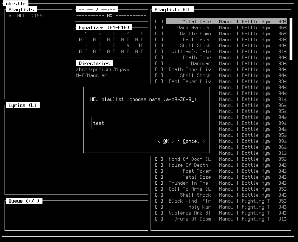Select the "Call To Arms [L" track title
298x242 pixels.
[190, 189]
